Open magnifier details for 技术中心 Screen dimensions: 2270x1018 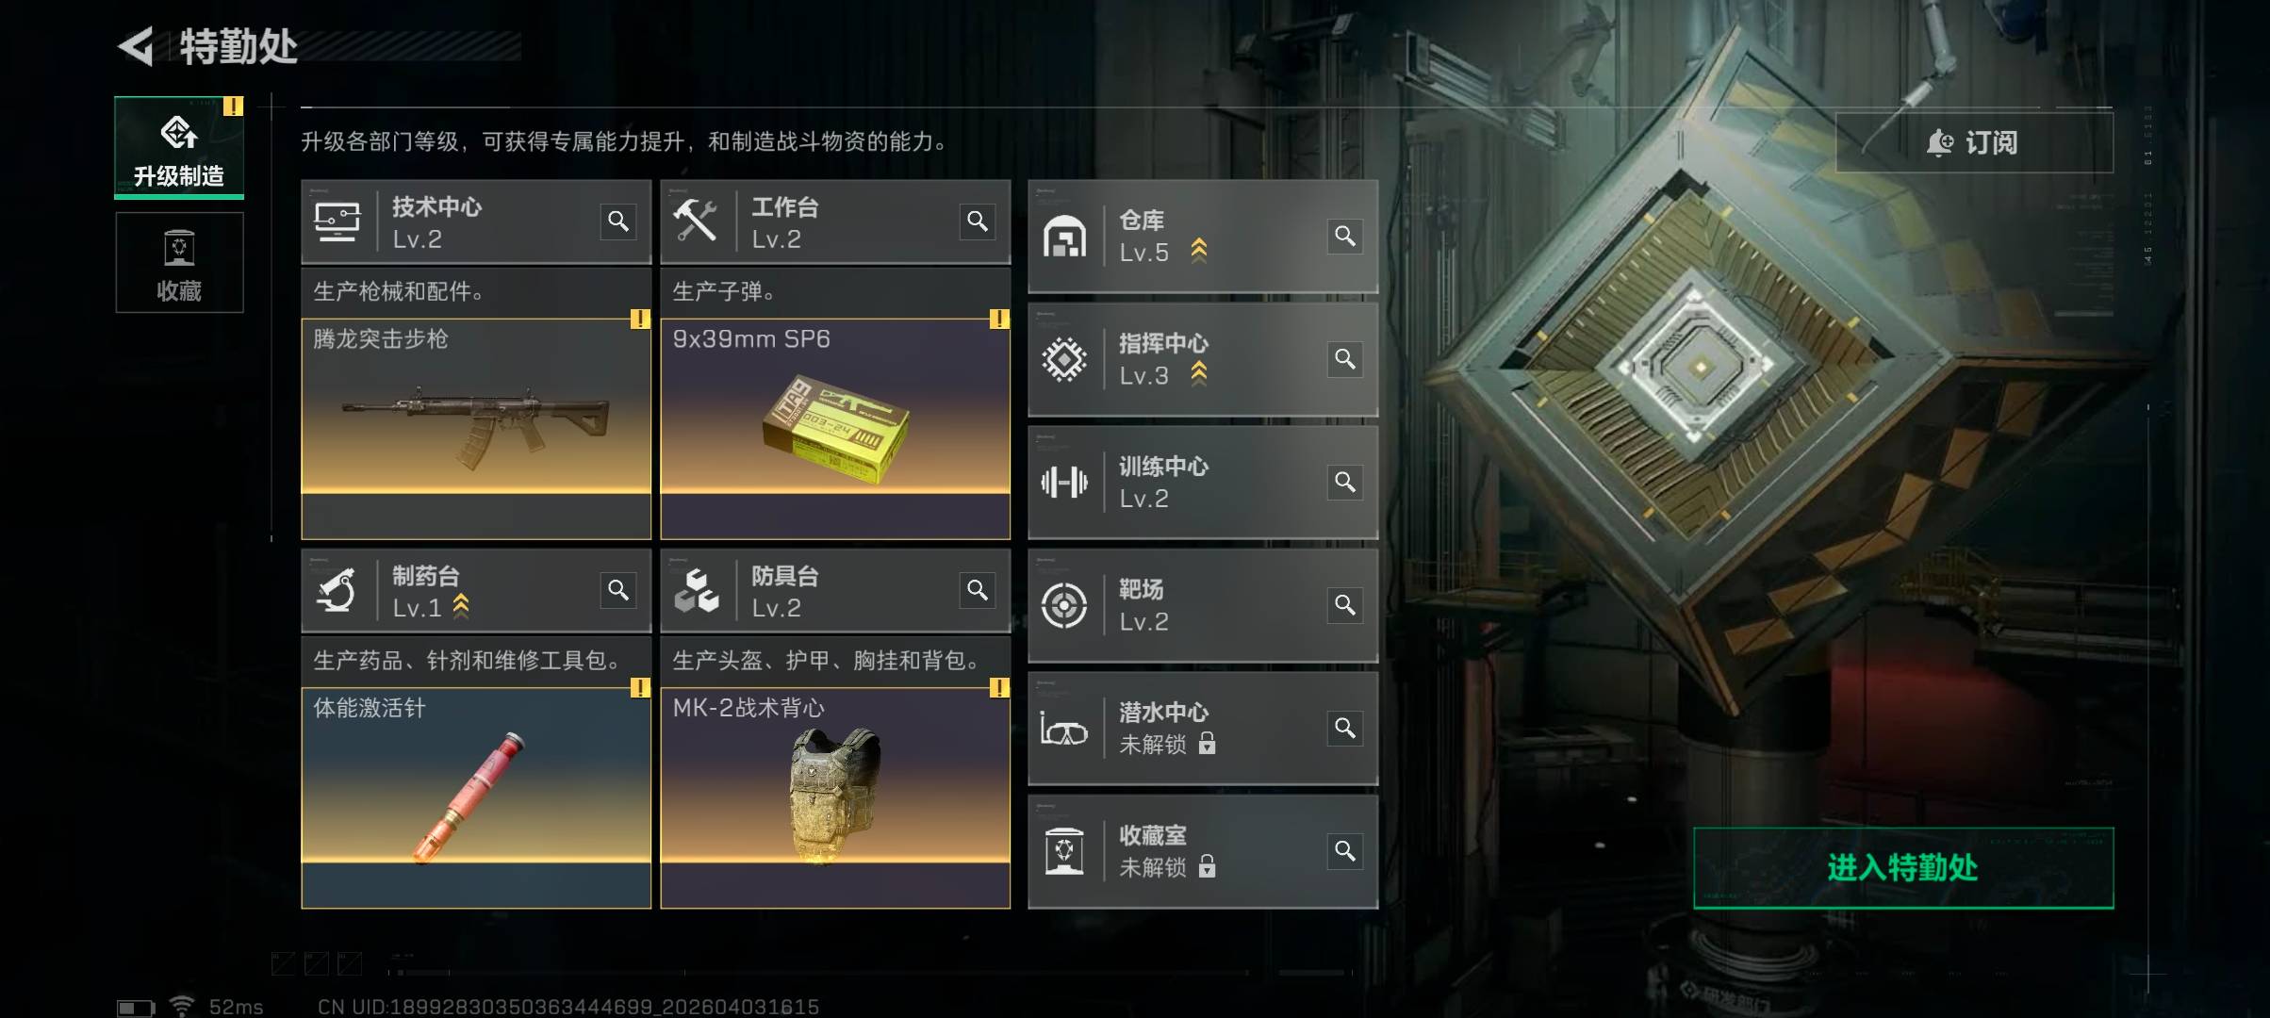click(x=618, y=222)
